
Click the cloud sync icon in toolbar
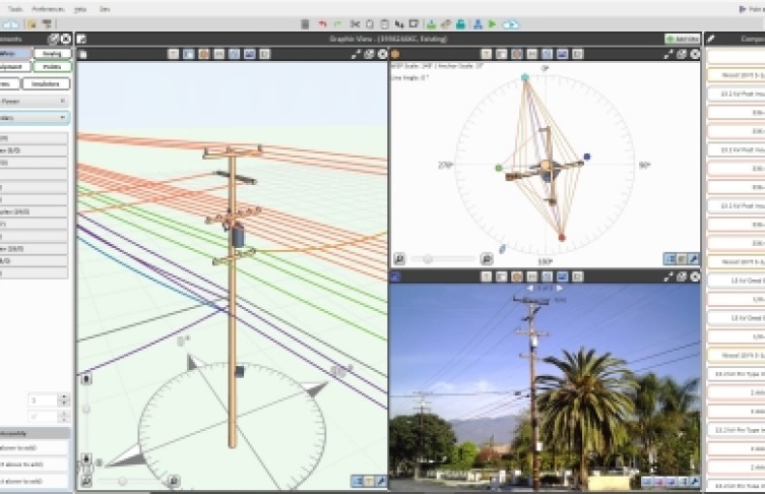point(510,23)
